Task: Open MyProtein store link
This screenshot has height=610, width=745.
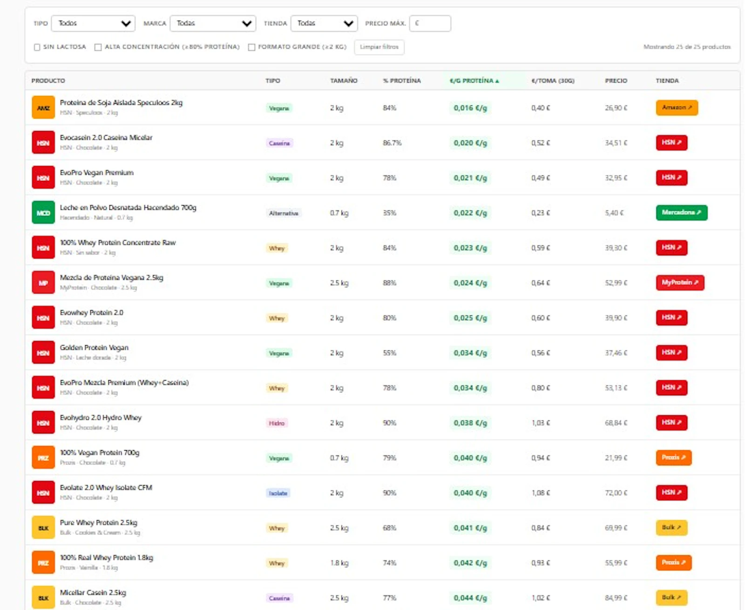Action: point(680,282)
